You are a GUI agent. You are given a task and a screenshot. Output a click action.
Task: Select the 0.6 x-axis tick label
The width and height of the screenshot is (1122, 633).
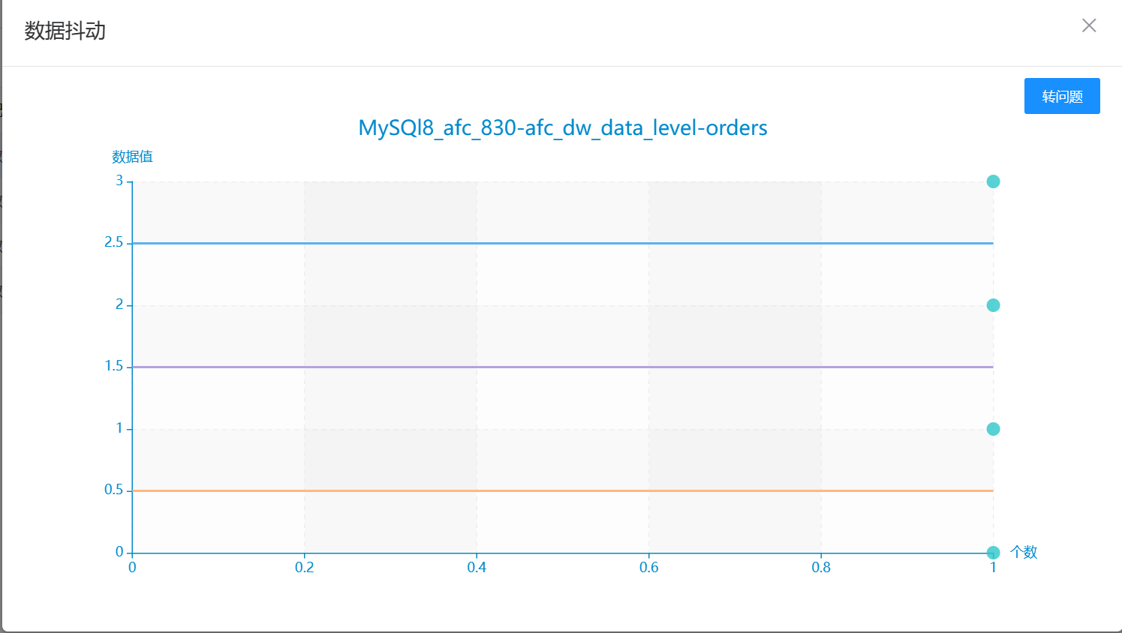pos(648,568)
